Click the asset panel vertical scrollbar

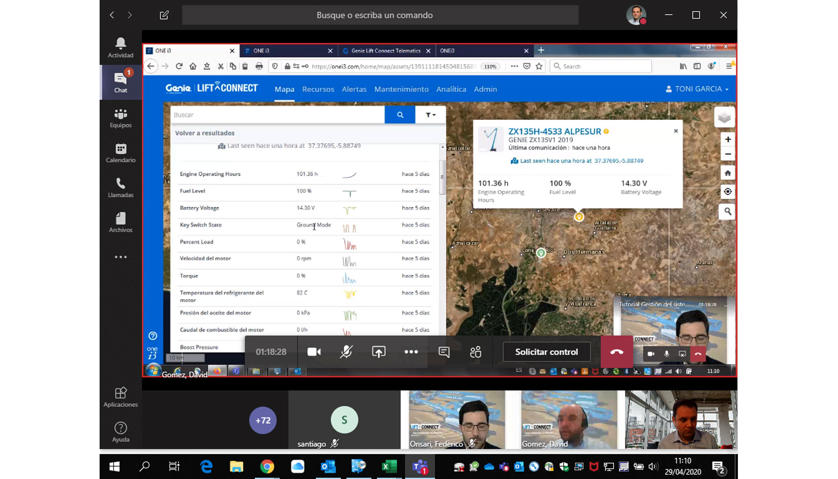[442, 177]
